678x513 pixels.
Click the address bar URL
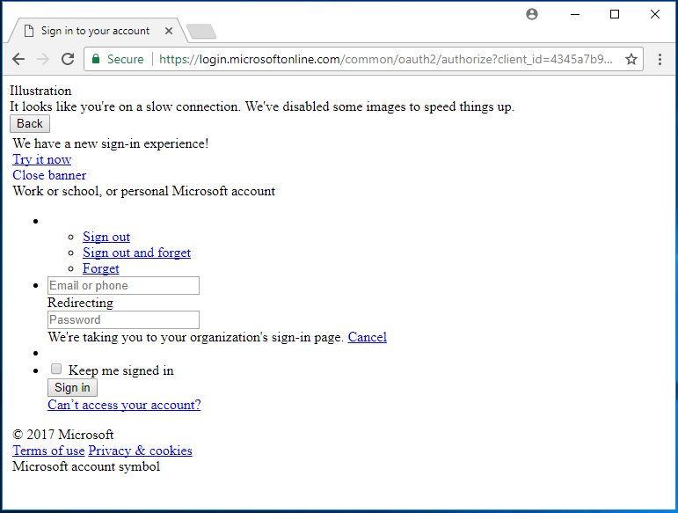(386, 59)
